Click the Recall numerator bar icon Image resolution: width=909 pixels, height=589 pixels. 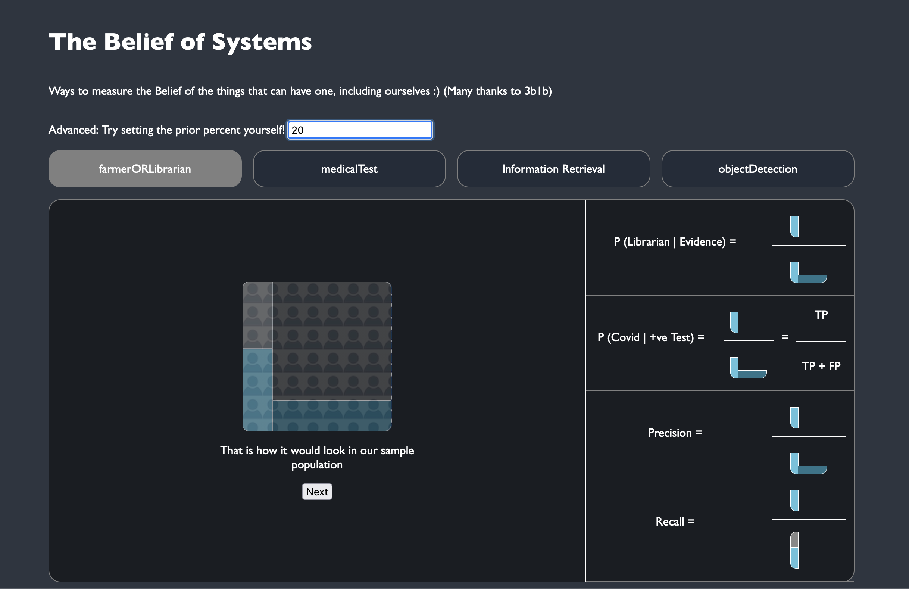794,501
